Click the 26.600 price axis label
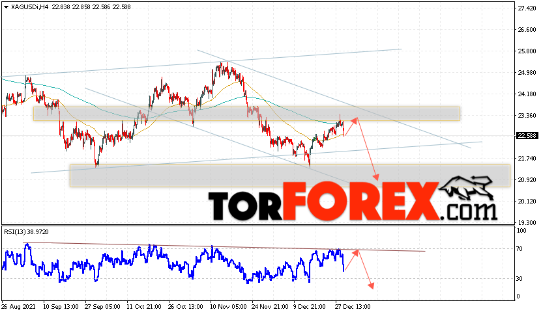Image resolution: width=541 pixels, height=314 pixels. coord(527,30)
